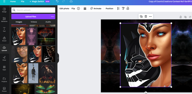The image size is (192, 94).
Task: Click the Undo arrow icon
Action: coord(57,1)
